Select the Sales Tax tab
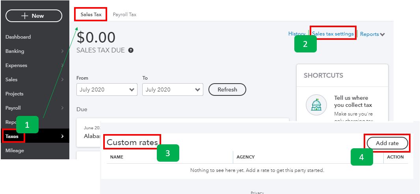Screen dimensions: 420x194 [91, 15]
